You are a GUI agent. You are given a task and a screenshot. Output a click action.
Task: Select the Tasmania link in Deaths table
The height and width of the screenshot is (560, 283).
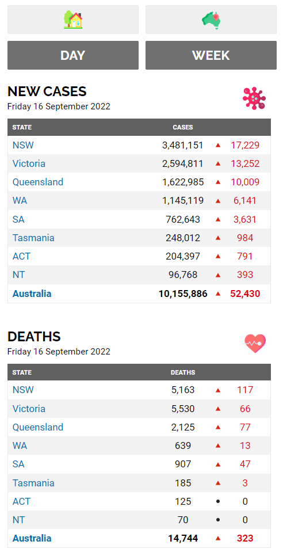point(33,483)
